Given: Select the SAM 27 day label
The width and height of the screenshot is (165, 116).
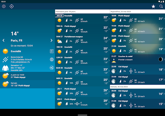Looking at the screenshot, I should pyautogui.click(x=59, y=37).
